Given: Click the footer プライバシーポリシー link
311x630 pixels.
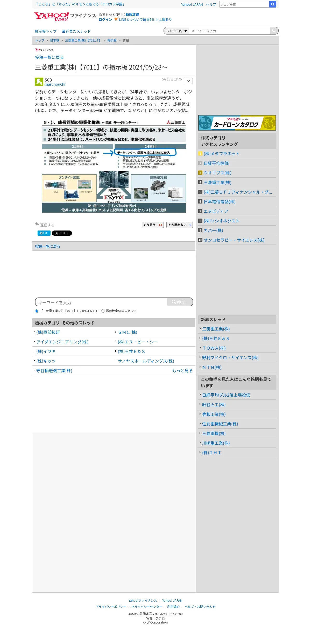Looking at the screenshot, I should (111, 607).
